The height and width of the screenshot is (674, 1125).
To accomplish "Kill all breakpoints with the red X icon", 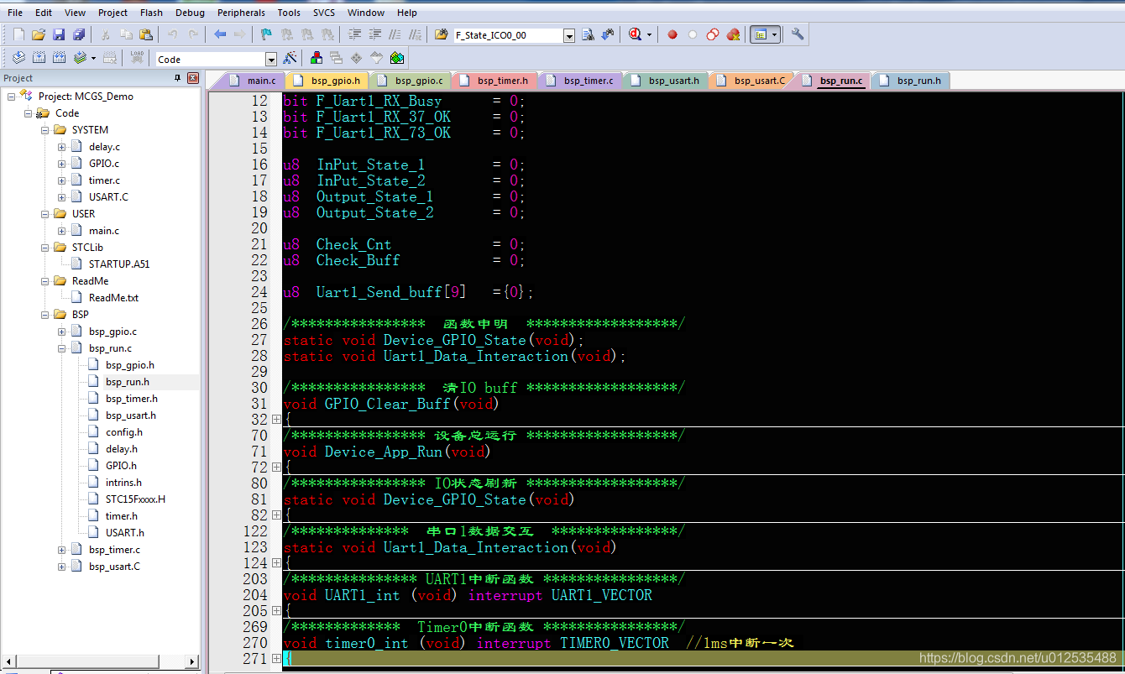I will (x=733, y=34).
